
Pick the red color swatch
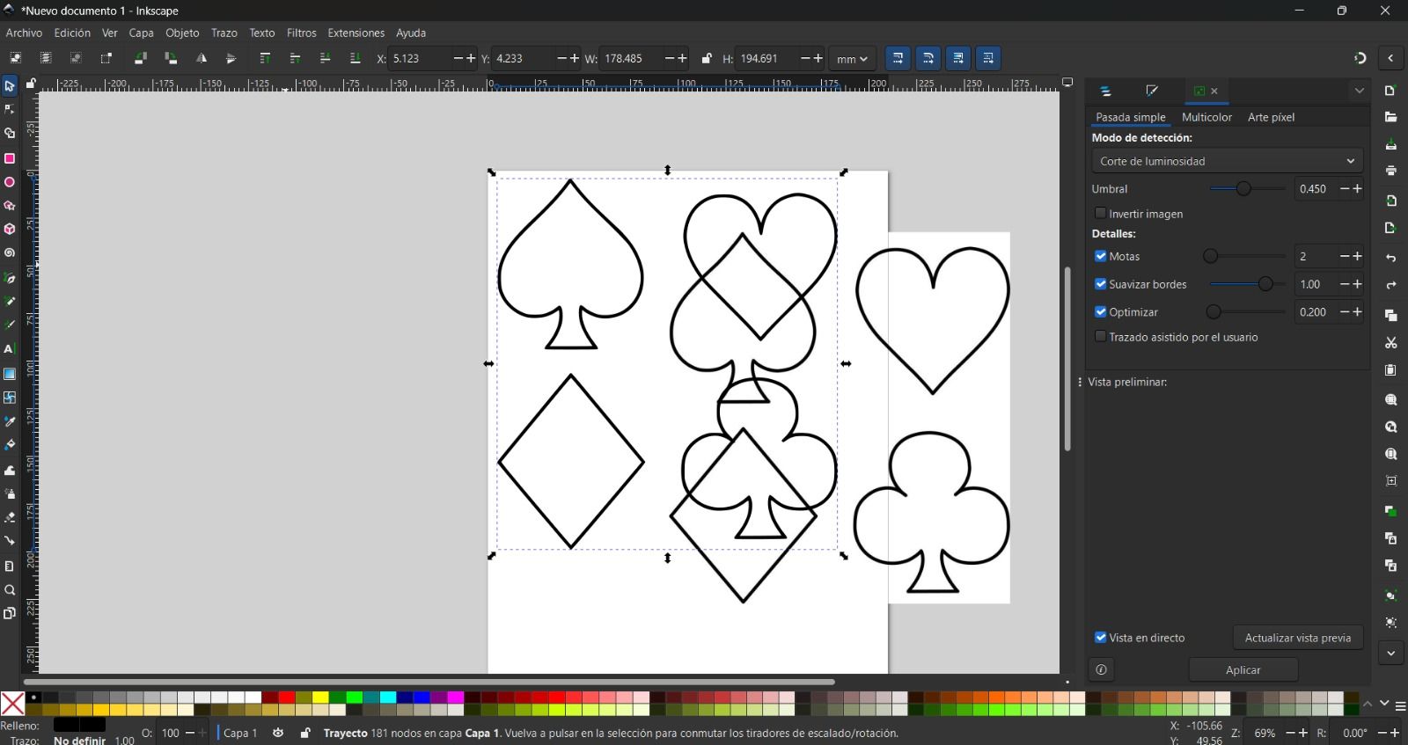(x=287, y=698)
